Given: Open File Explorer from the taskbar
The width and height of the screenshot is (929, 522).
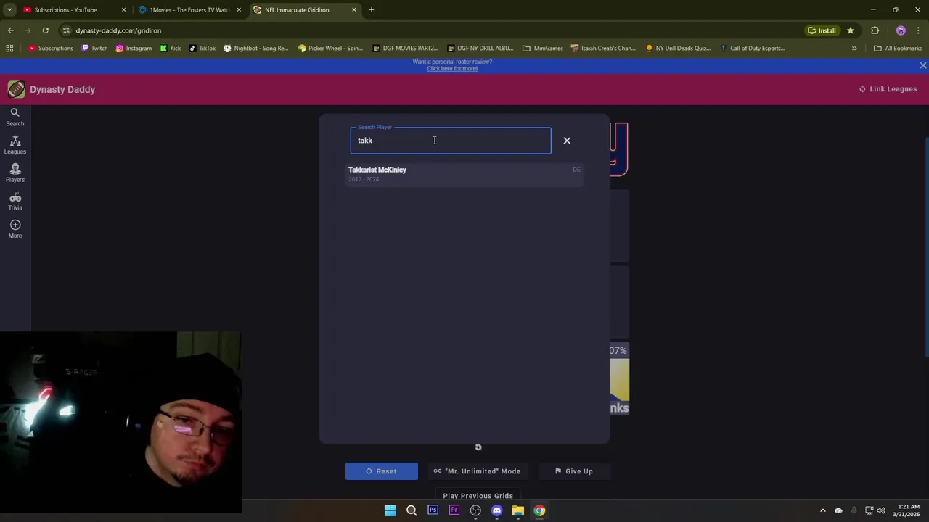Looking at the screenshot, I should [518, 510].
